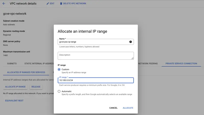Click the MTU value '1460'
Viewport: 204px width, 115px height.
pos(5,55)
